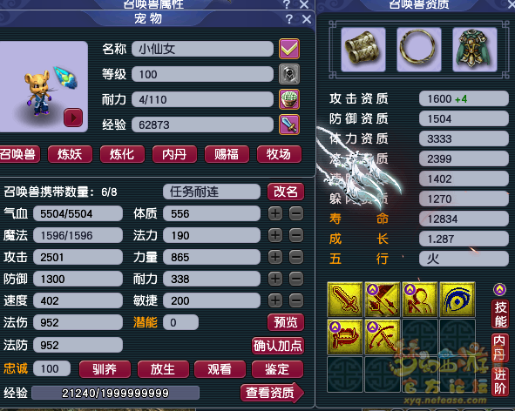Decrease 力量 with the minus button
This screenshot has width=515, height=411.
296,257
